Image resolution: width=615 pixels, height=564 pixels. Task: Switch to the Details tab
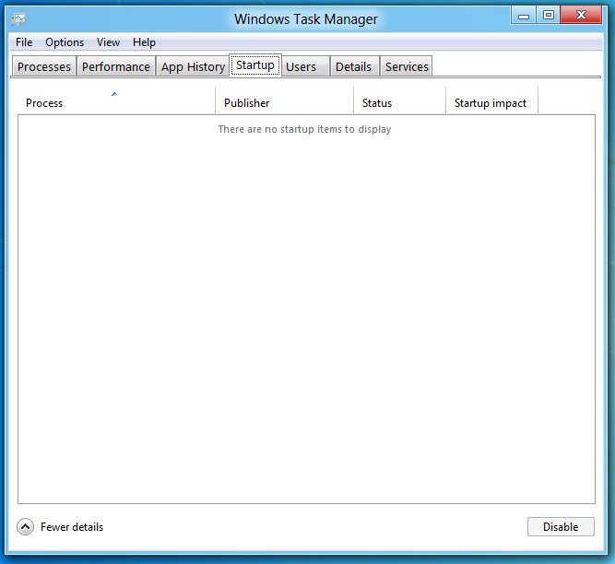tap(354, 66)
